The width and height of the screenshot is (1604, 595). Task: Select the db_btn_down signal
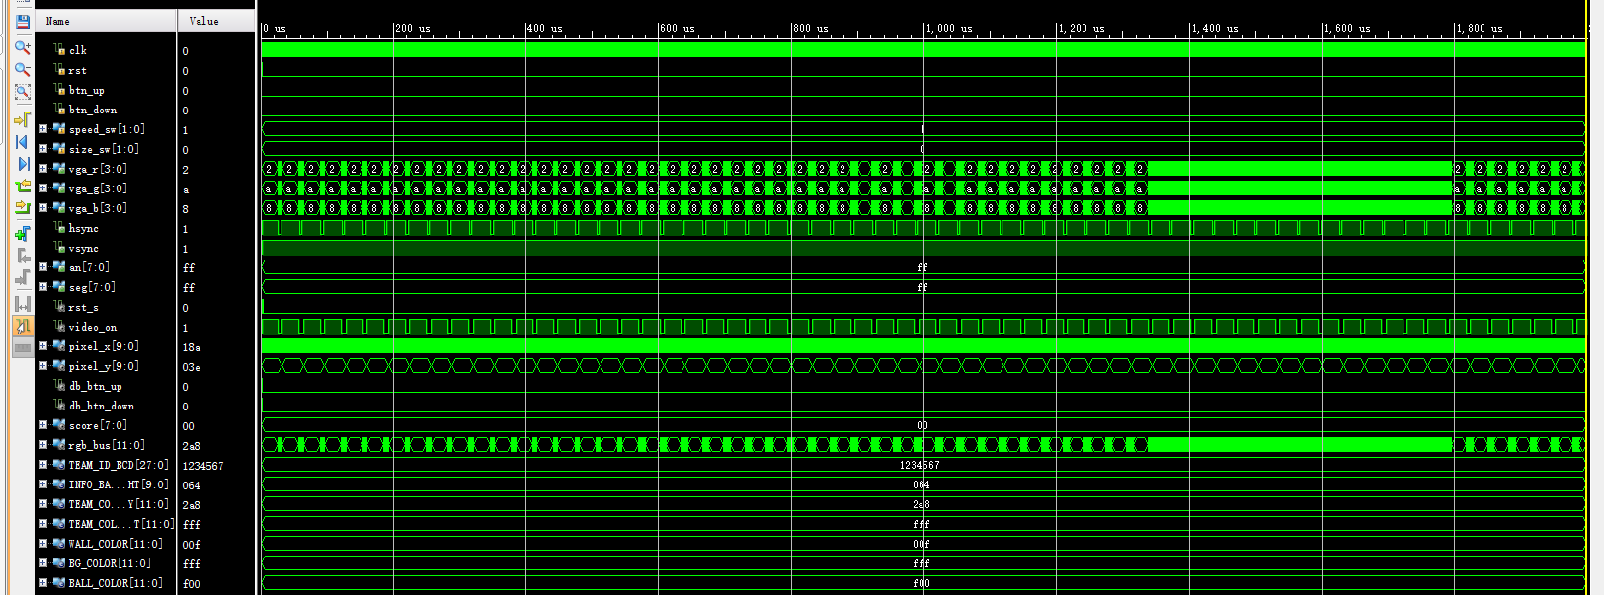(102, 406)
